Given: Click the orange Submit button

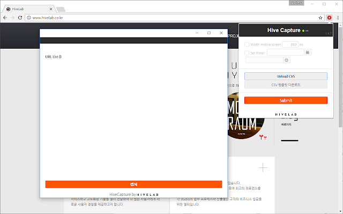Looking at the screenshot, I should [x=286, y=101].
